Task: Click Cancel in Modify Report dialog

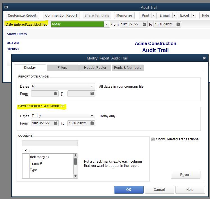Action: (x=159, y=190)
